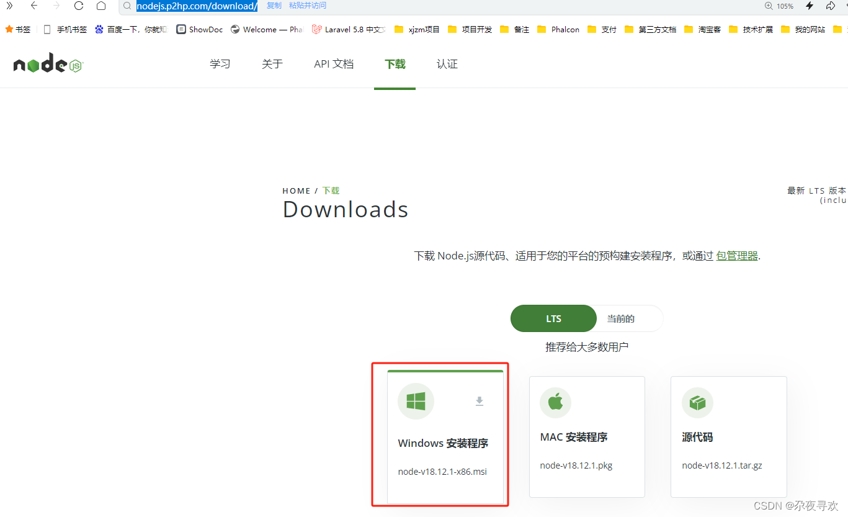Select the LTS release toggle
The image size is (848, 517).
(553, 318)
